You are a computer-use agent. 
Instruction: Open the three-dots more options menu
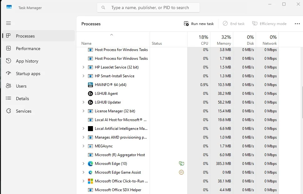(297, 24)
